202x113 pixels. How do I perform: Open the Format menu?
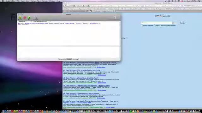(x=45, y=1)
